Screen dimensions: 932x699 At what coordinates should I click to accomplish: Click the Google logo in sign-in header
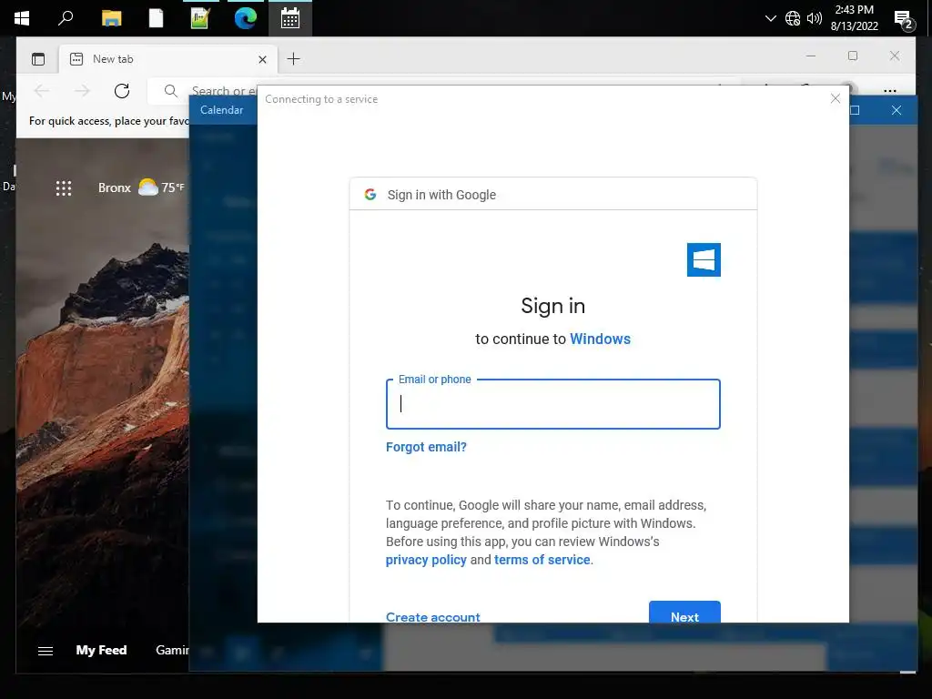pyautogui.click(x=370, y=195)
